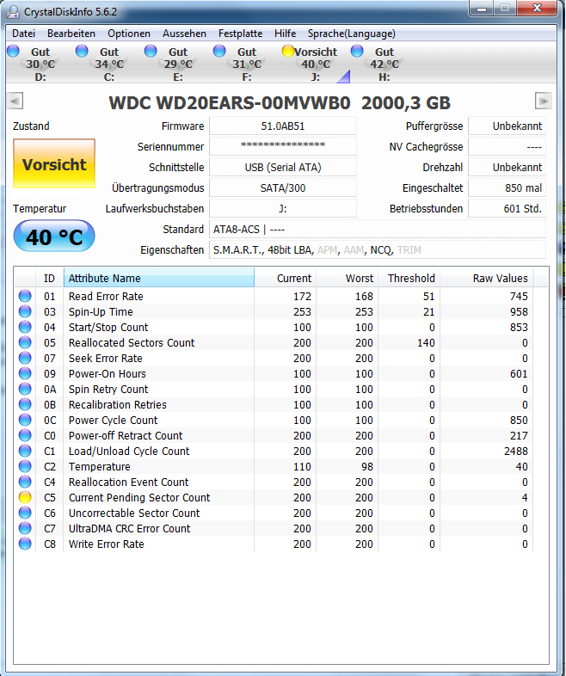
Task: Go to previous disk with left arrow
Action: [x=15, y=101]
